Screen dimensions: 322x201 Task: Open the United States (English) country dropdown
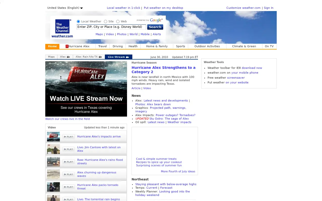65,8
